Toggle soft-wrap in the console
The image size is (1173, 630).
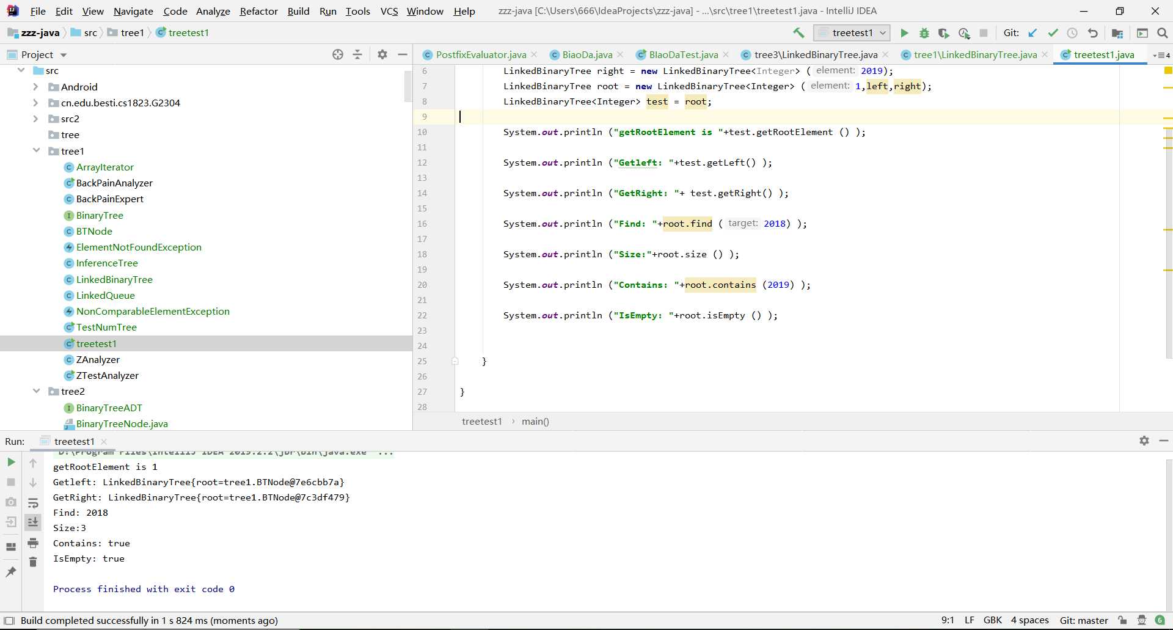tap(33, 503)
